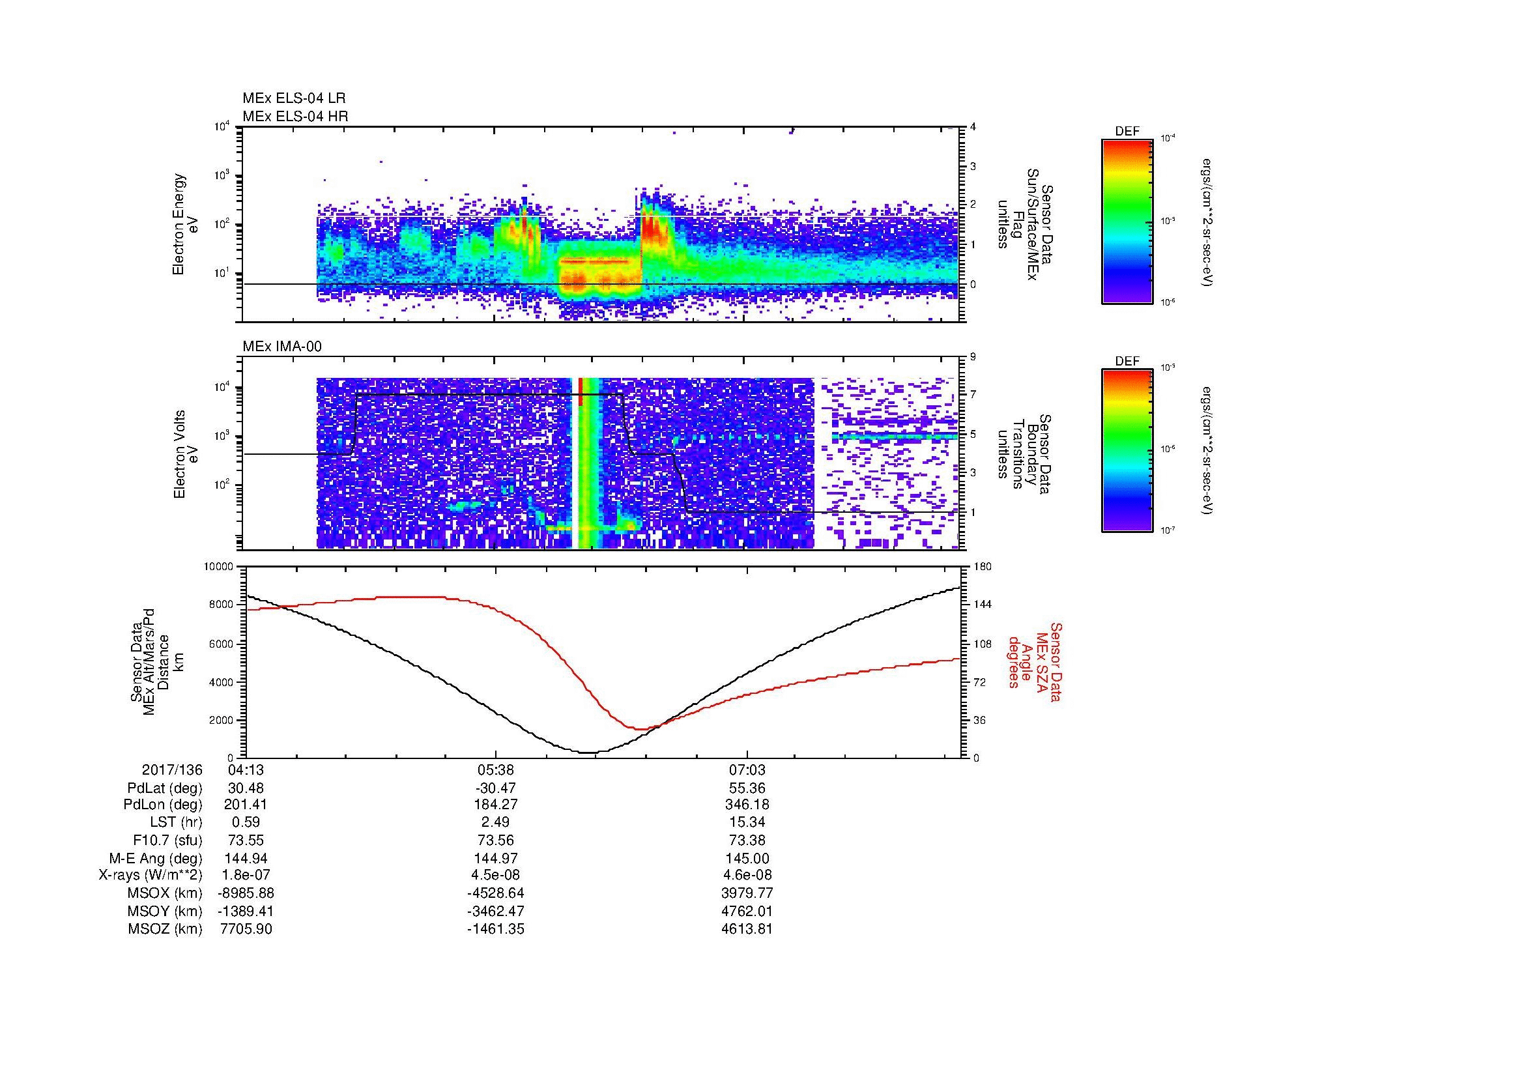Click the top ergs/(cm**2-sr-sec-eV) unit label
1524x1077 pixels.
1207,222
